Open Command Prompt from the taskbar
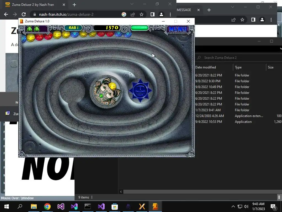Screen dimensions: 282x212 (88, 206)
